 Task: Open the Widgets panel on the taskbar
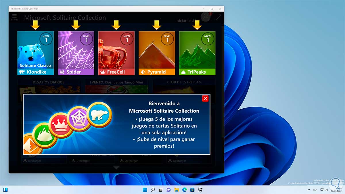tap(5, 190)
